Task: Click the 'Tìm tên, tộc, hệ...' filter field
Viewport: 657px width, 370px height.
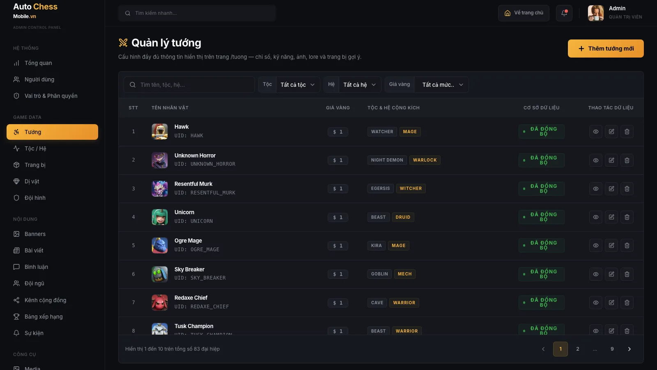Action: [x=189, y=85]
